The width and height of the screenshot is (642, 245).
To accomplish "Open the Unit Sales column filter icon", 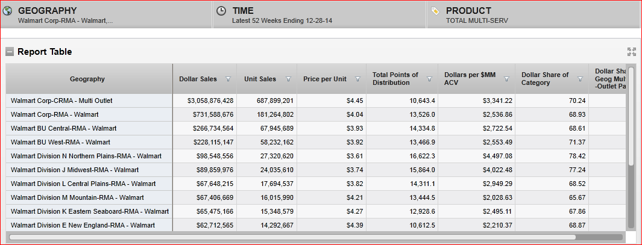I will (x=288, y=79).
